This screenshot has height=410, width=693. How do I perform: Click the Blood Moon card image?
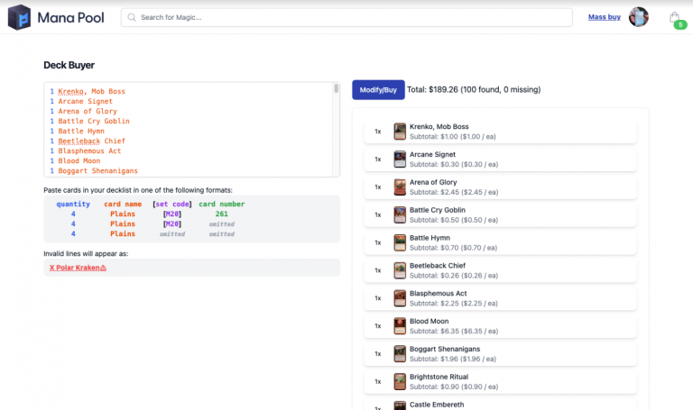coord(400,325)
